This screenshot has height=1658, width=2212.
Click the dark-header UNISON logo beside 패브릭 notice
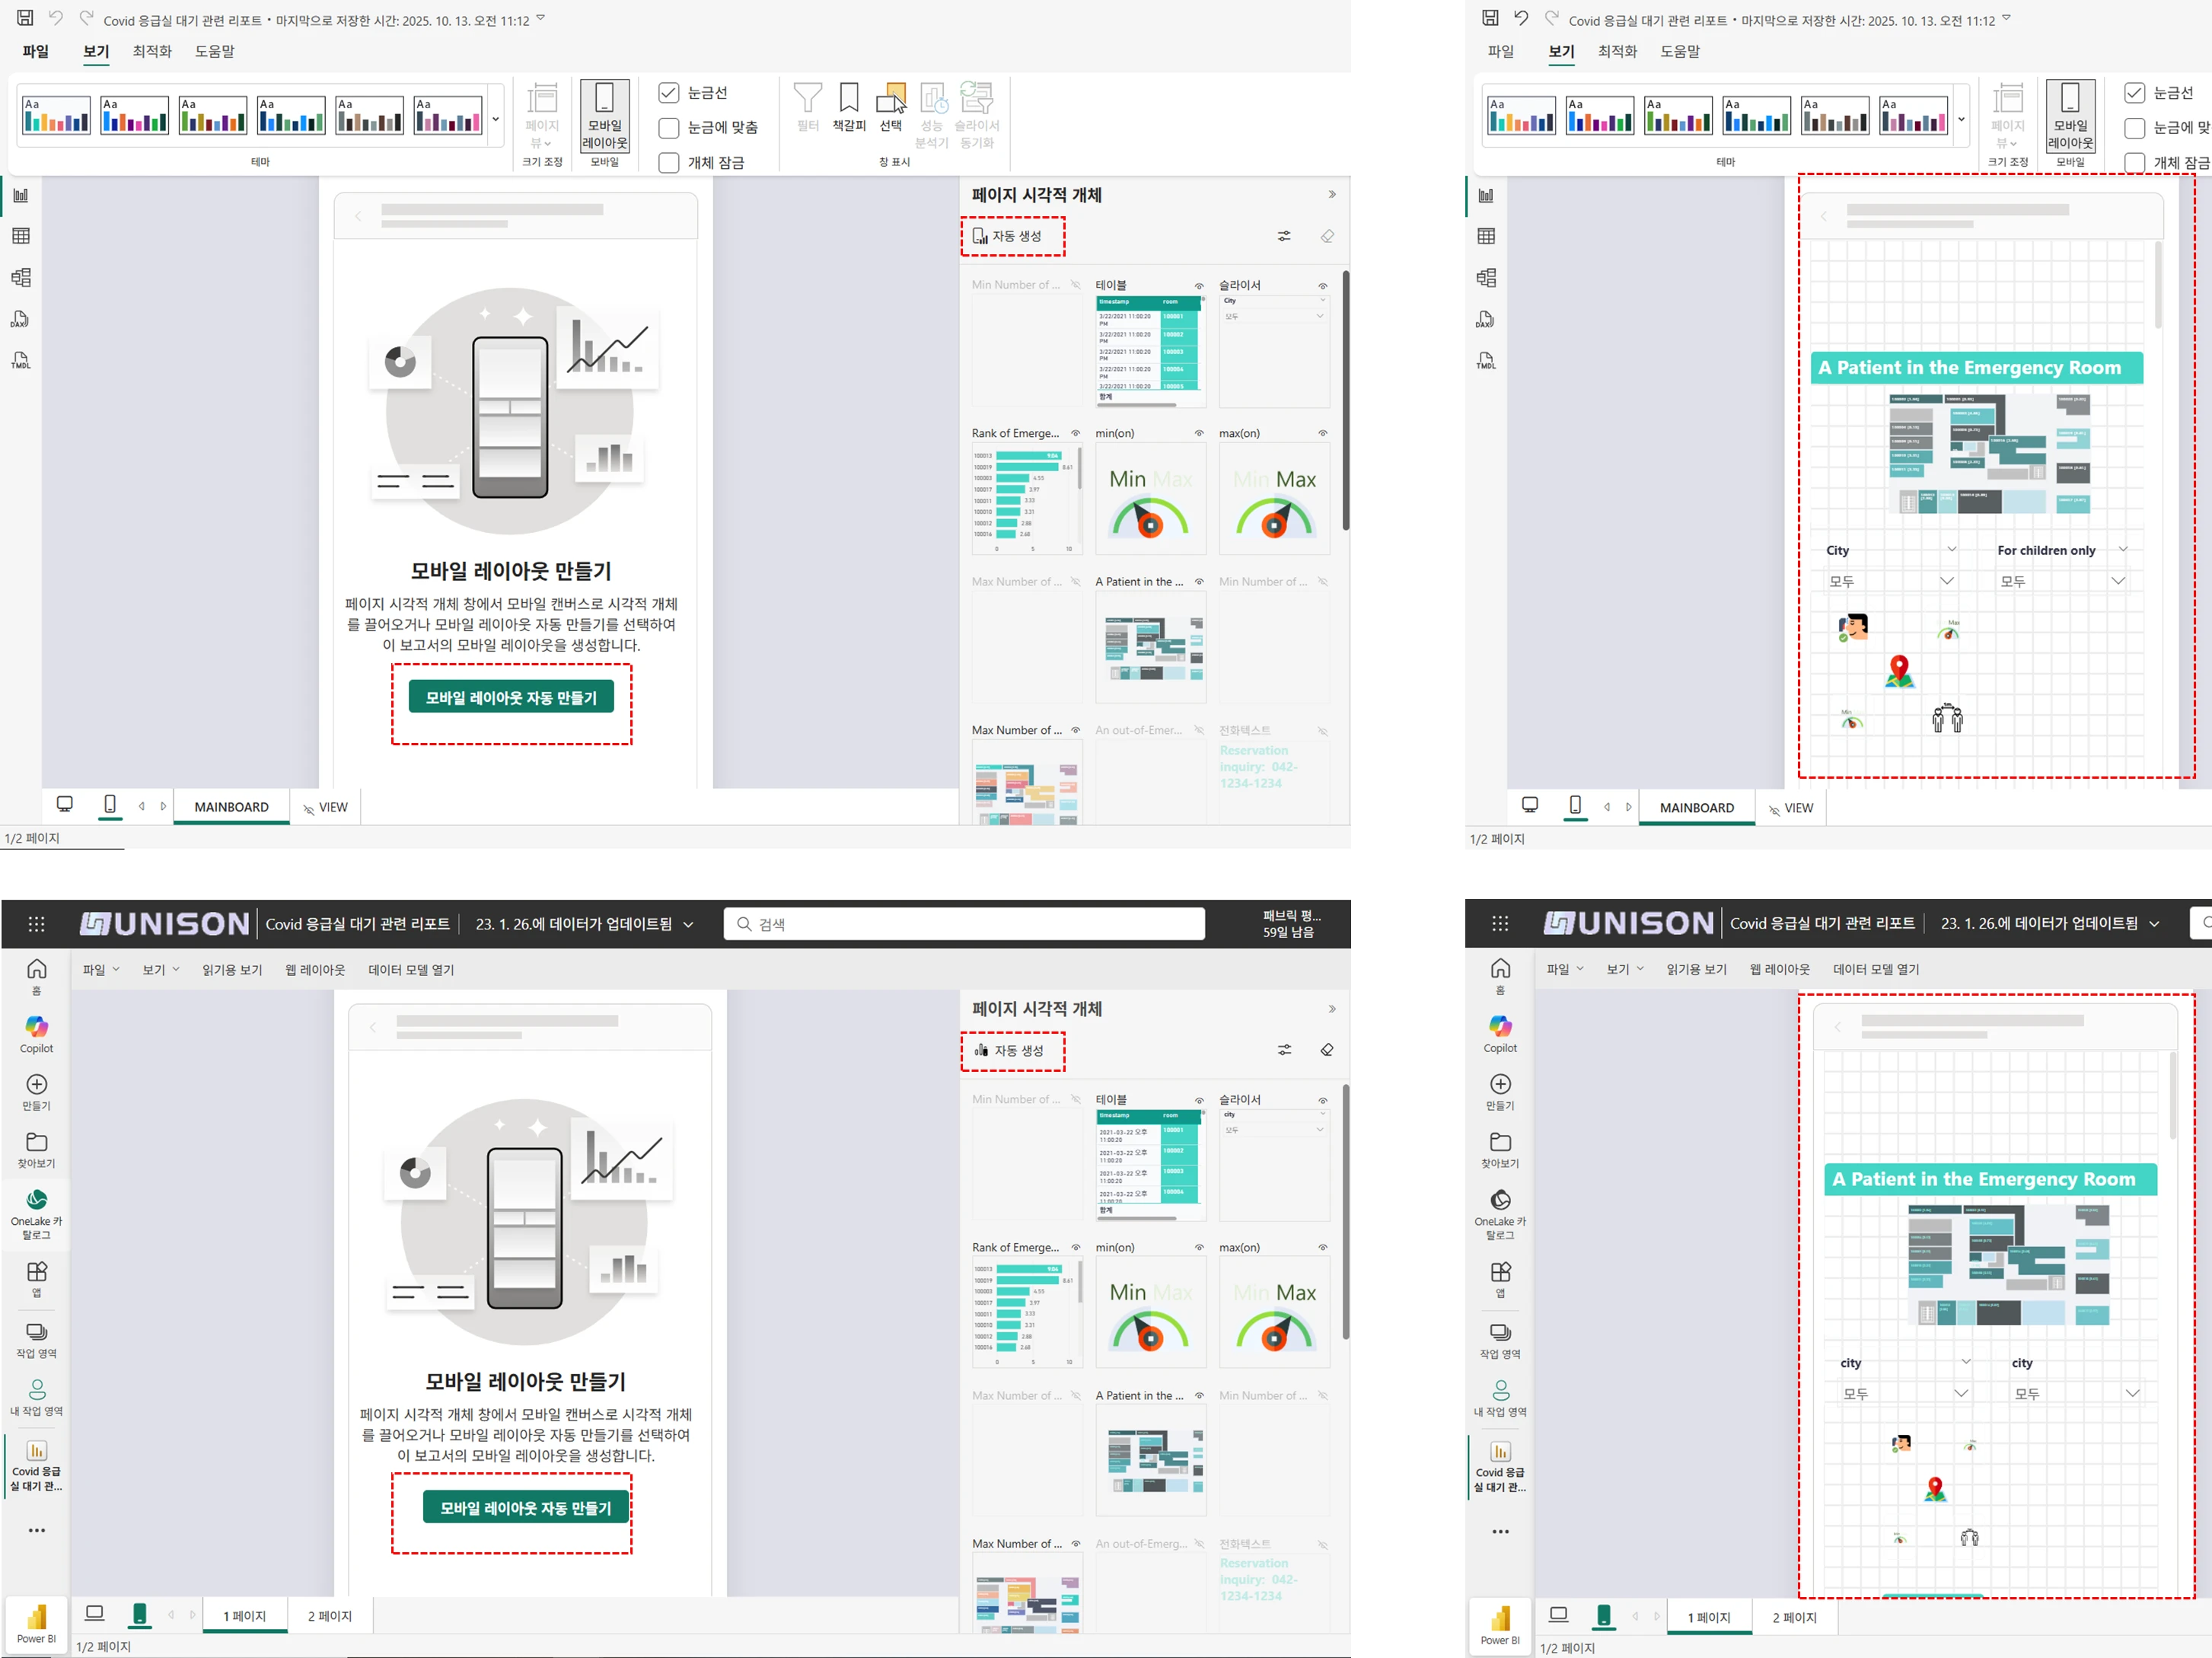tap(165, 924)
